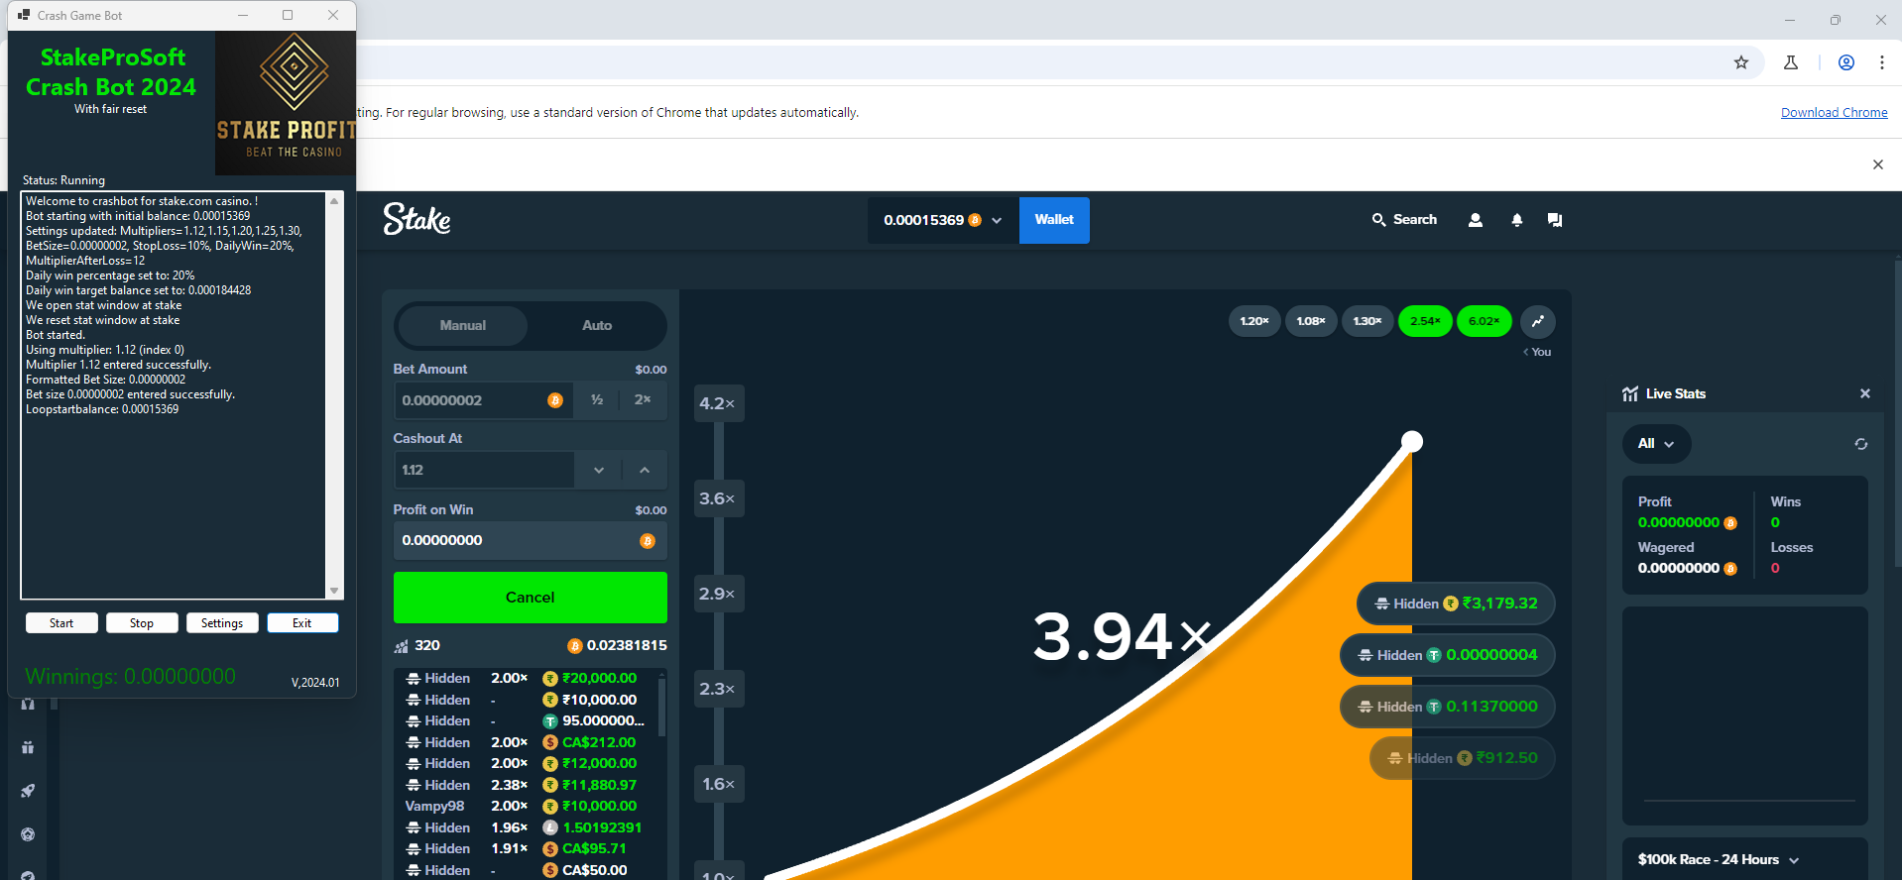Expand the balance currency dropdown
This screenshot has width=1902, height=880.
click(997, 220)
